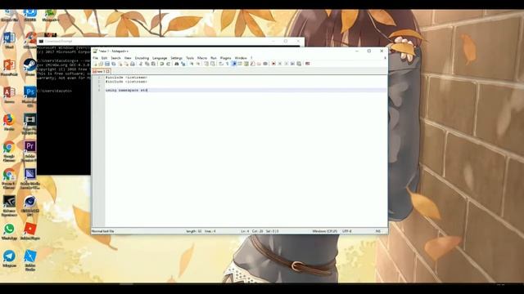Screen dimensions: 524x294
Task: Open the Search menu
Action: tap(115, 58)
